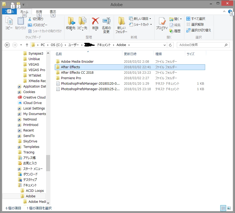
Task: Click ユーザー in the address breadcrumb
Action: (x=73, y=45)
